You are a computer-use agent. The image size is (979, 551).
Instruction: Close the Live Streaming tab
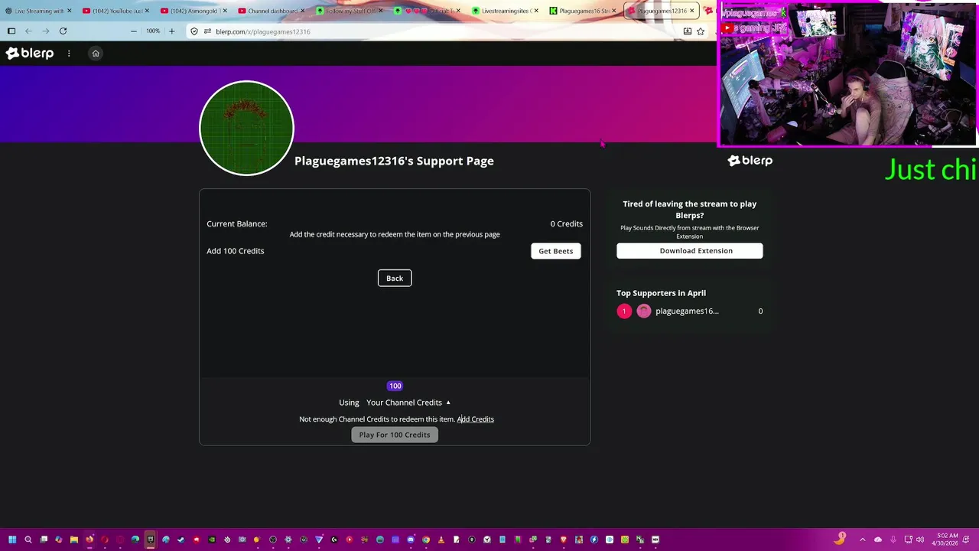pyautogui.click(x=69, y=11)
